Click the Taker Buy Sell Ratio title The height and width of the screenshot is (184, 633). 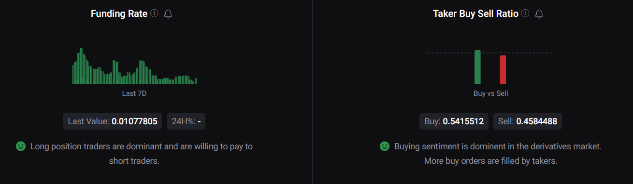point(475,14)
